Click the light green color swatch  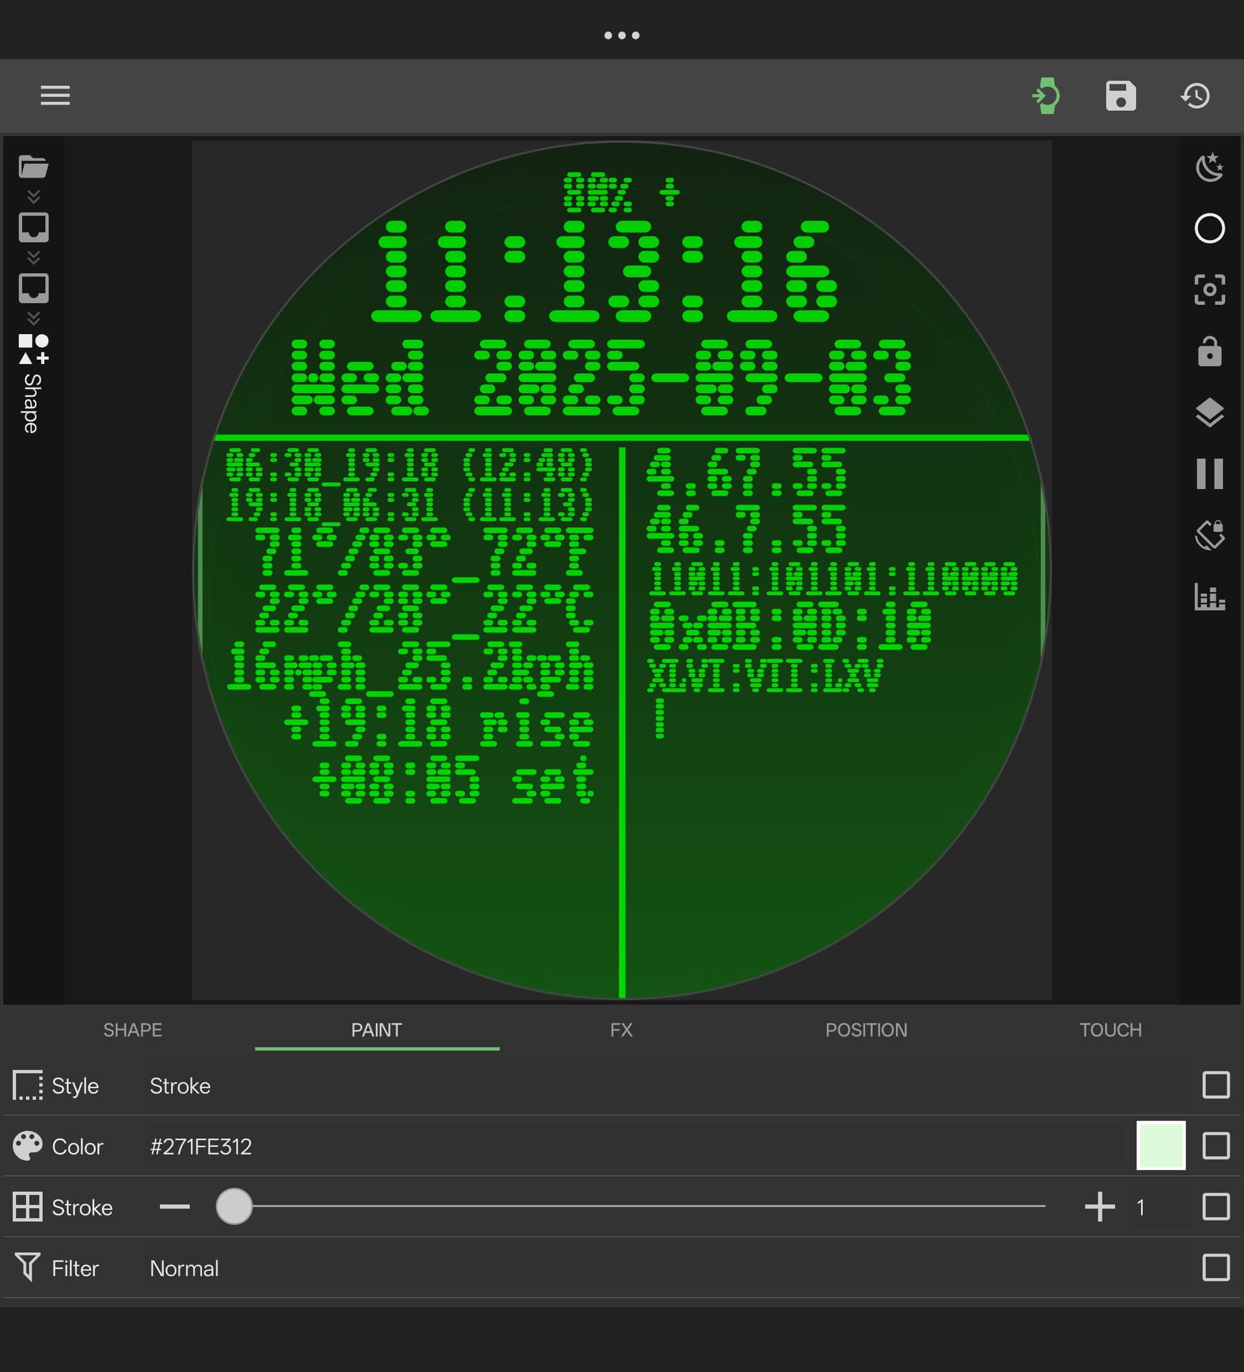click(x=1160, y=1145)
